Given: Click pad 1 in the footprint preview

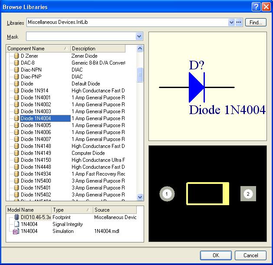Looking at the screenshot, I should coord(167,194).
